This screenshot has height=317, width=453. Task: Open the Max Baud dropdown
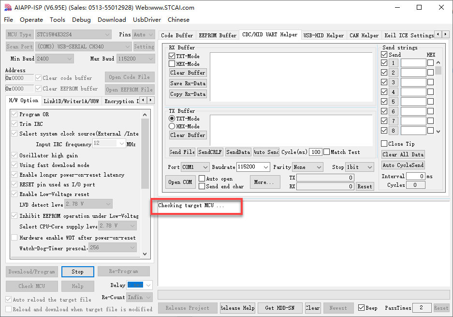(x=136, y=59)
